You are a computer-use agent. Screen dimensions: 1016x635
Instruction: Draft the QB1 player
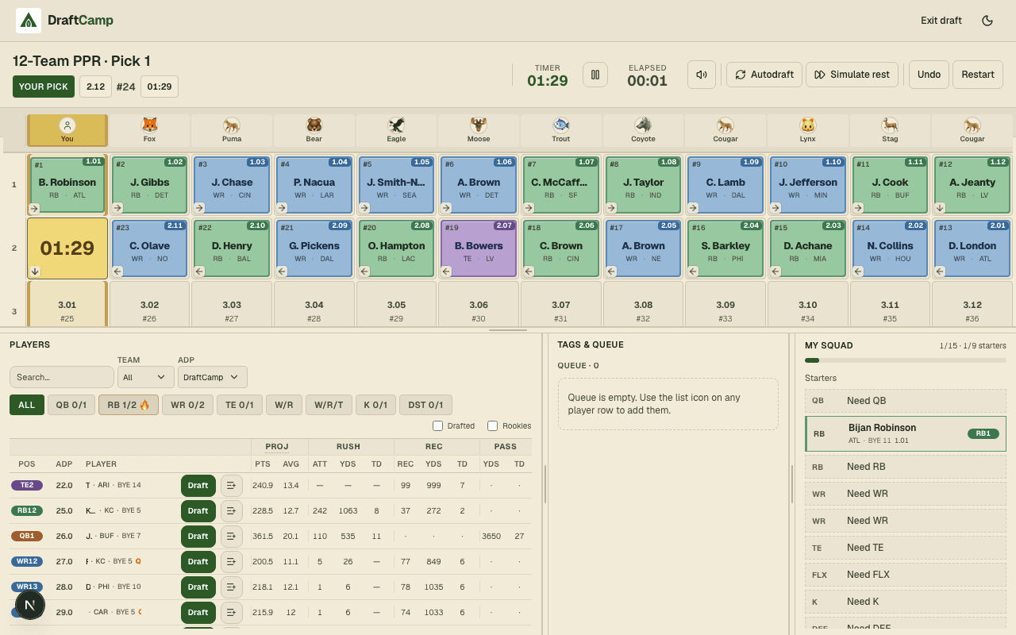(x=198, y=537)
